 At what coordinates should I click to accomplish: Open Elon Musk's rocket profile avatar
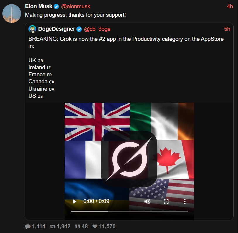(12, 13)
